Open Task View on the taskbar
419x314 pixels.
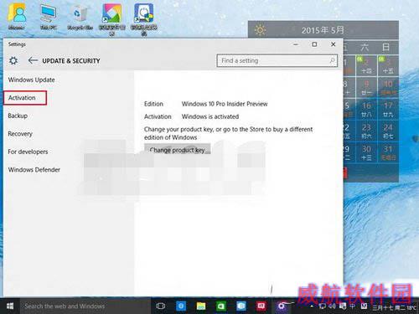click(161, 306)
